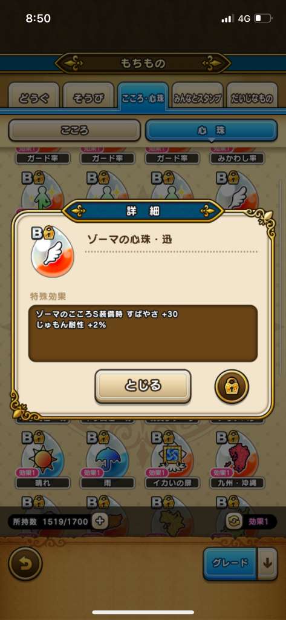Select the 雨 umbrella orb icon
286x620 pixels.
click(x=108, y=454)
